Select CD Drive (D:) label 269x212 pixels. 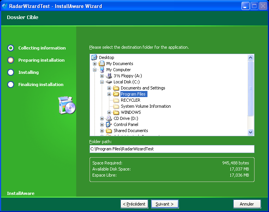(x=126, y=119)
